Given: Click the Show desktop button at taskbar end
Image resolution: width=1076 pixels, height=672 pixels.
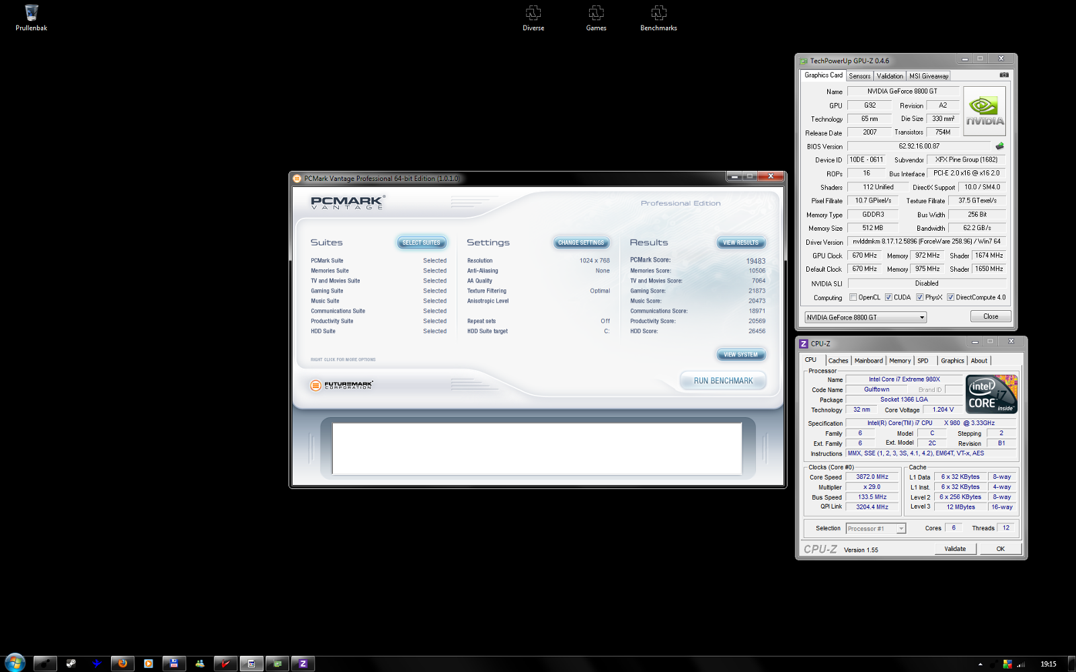Looking at the screenshot, I should [1071, 663].
